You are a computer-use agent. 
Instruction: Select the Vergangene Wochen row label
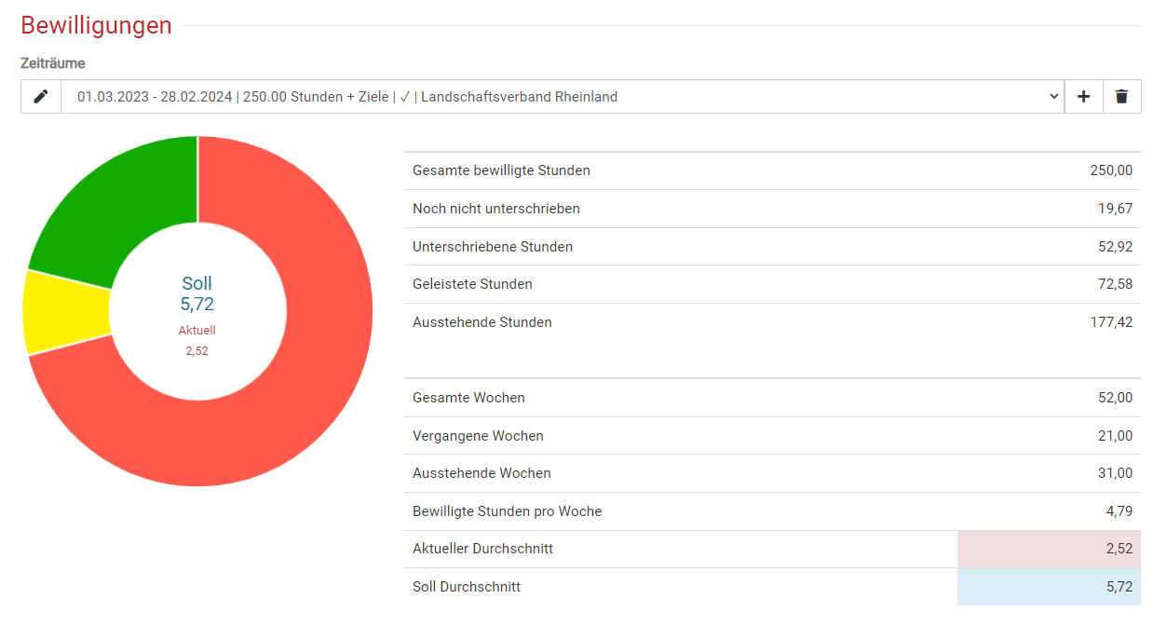pos(478,436)
